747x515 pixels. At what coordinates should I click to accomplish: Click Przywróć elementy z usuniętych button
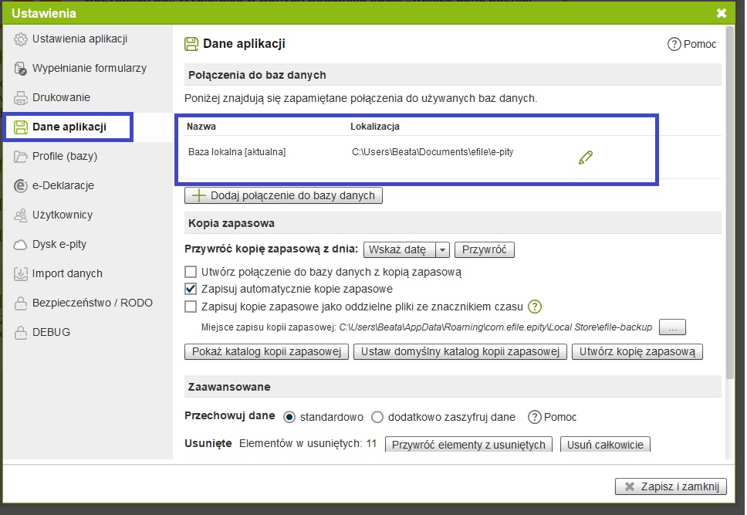(x=468, y=445)
